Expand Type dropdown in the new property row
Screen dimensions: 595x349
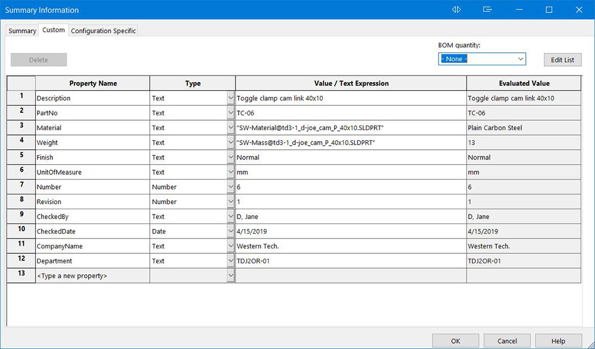click(x=231, y=276)
